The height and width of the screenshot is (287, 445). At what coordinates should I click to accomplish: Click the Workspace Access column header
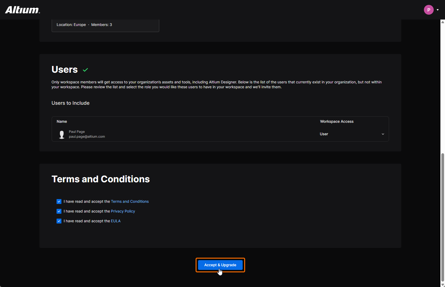pyautogui.click(x=337, y=122)
